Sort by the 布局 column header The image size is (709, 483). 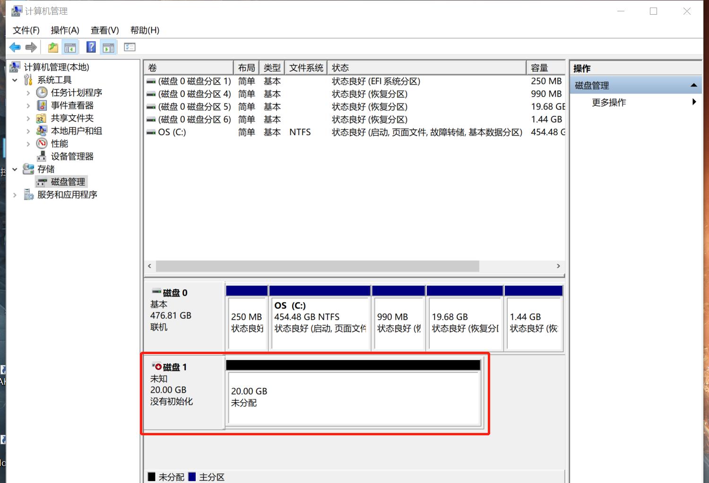click(246, 68)
